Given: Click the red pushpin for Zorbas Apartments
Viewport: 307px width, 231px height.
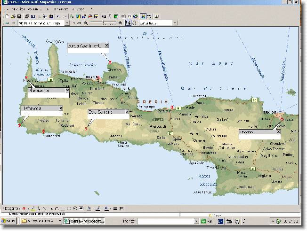Looking at the screenshot, I should pos(110,62).
